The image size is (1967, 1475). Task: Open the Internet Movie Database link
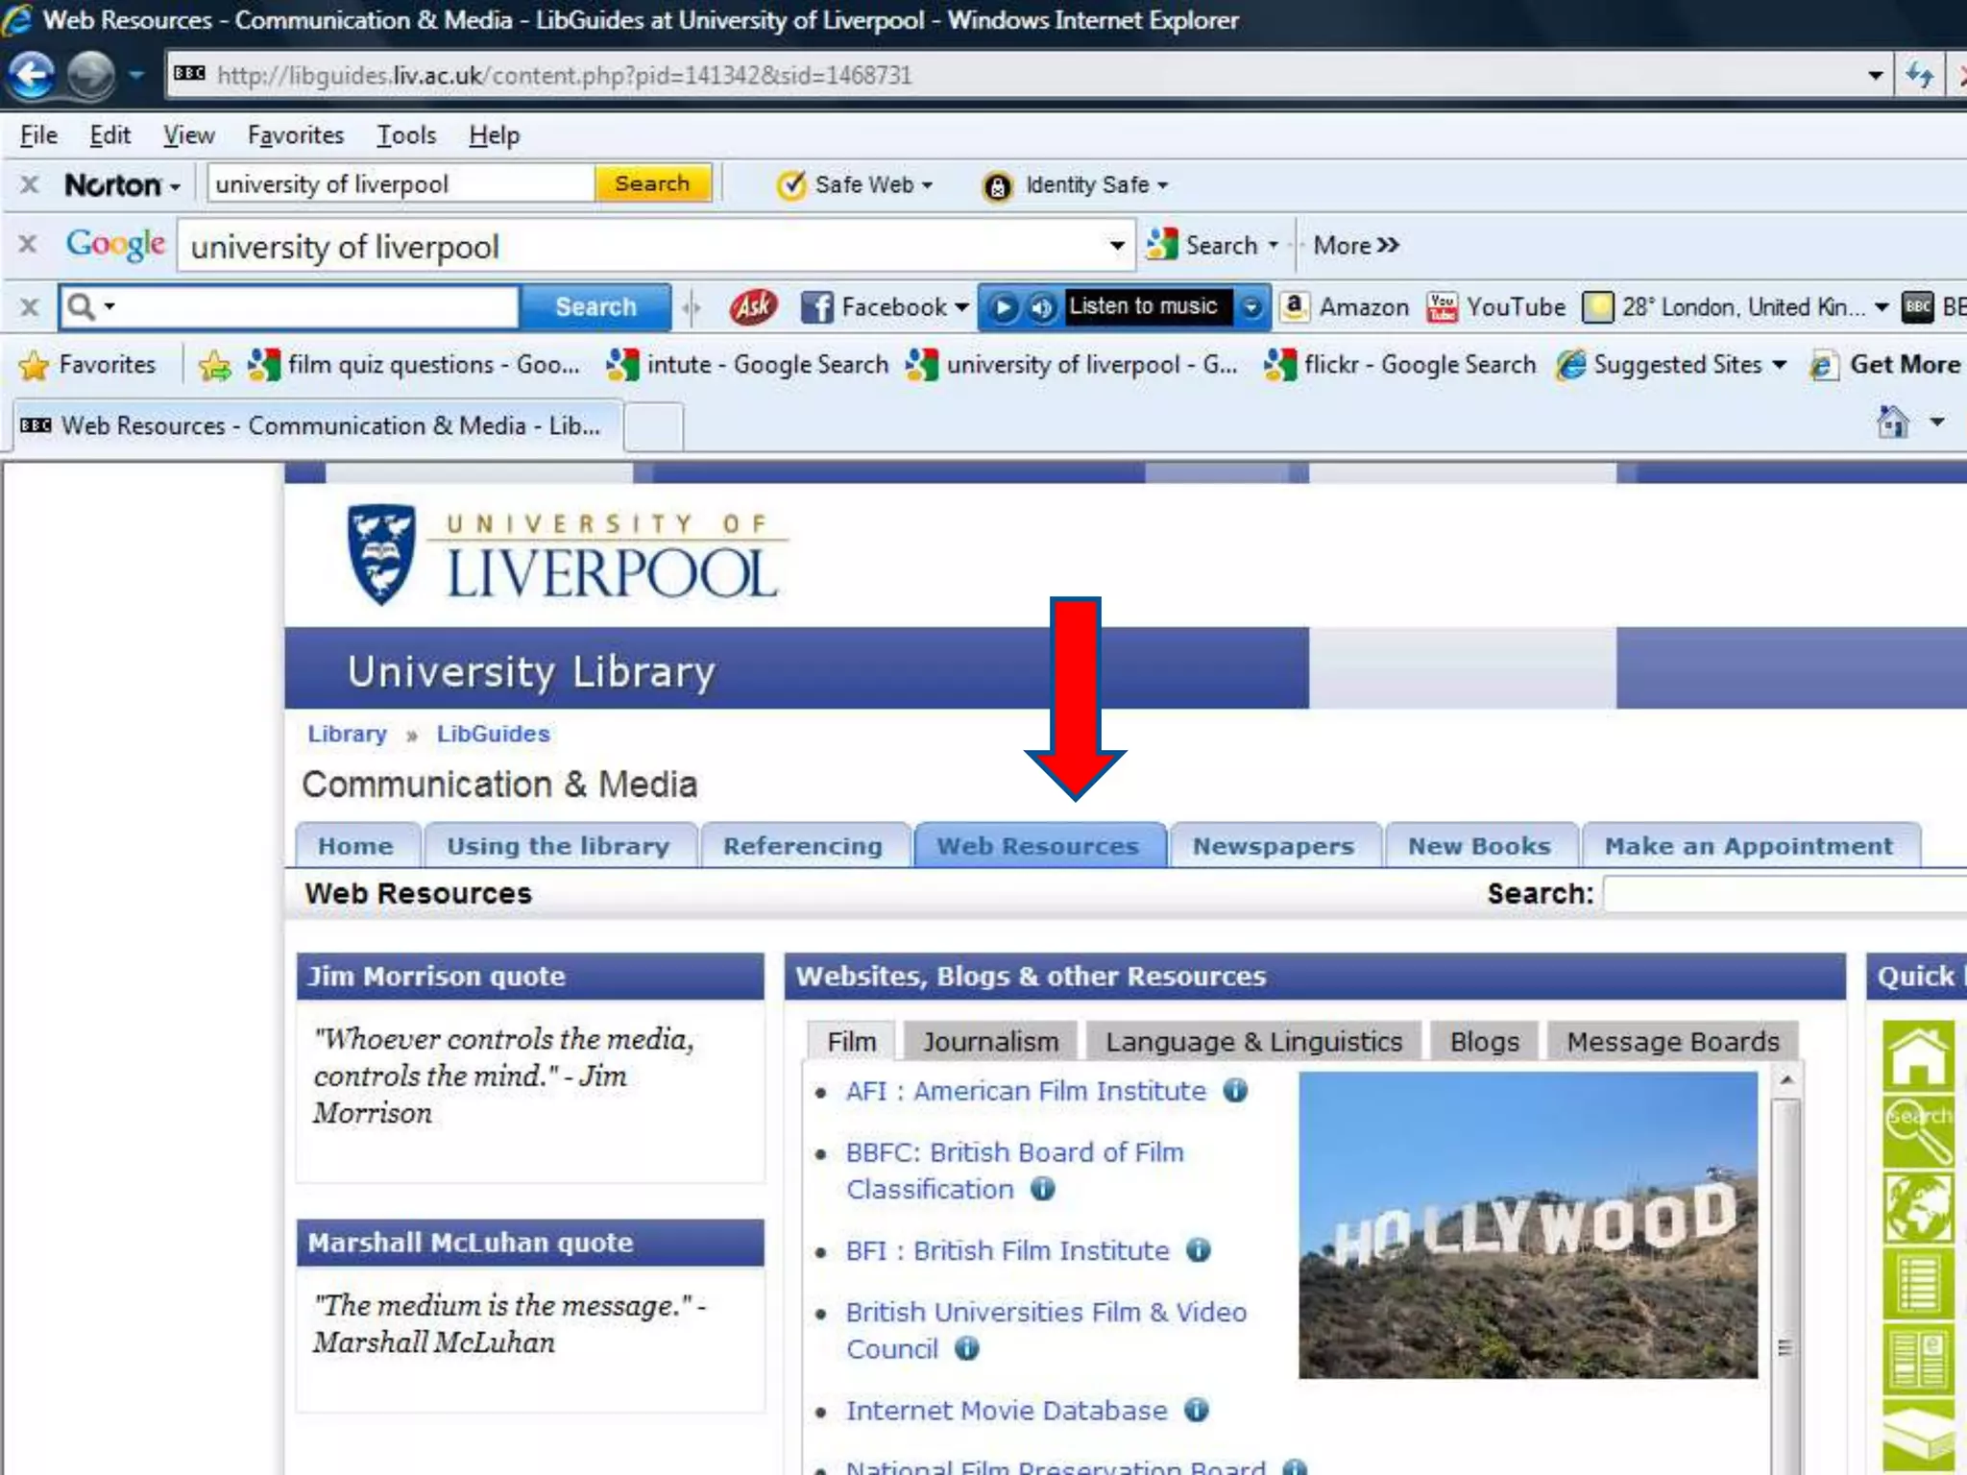[x=1006, y=1410]
